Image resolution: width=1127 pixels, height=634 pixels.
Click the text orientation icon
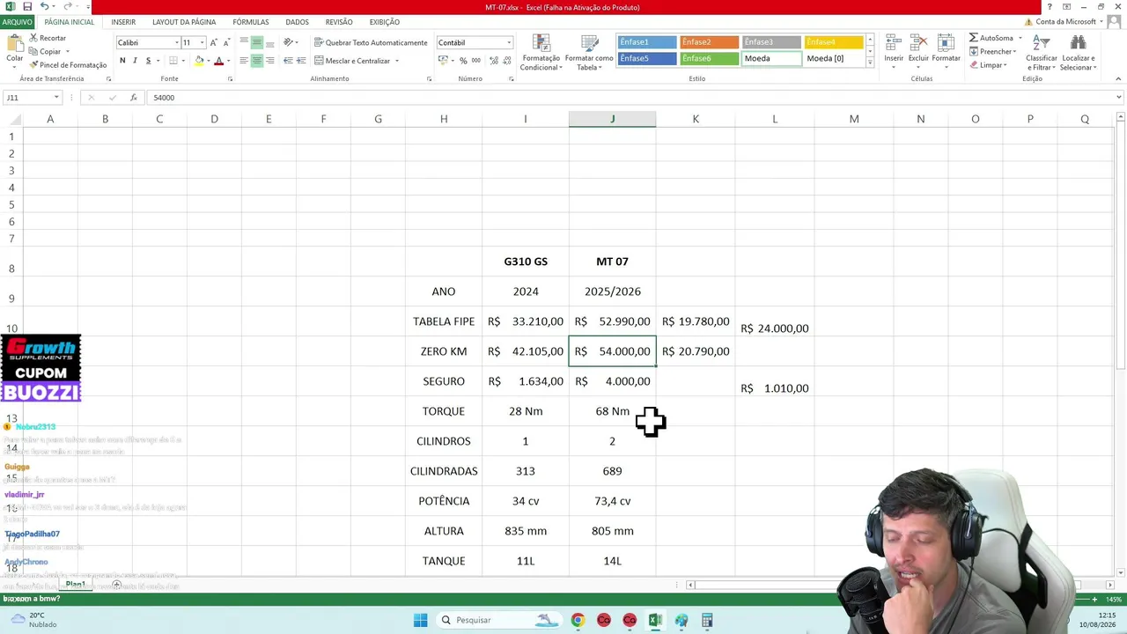(288, 42)
